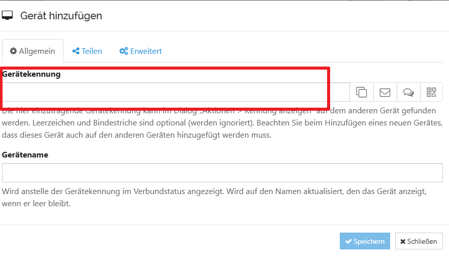The image size is (449, 256).
Task: Switch to the Allgemein tab
Action: point(33,51)
